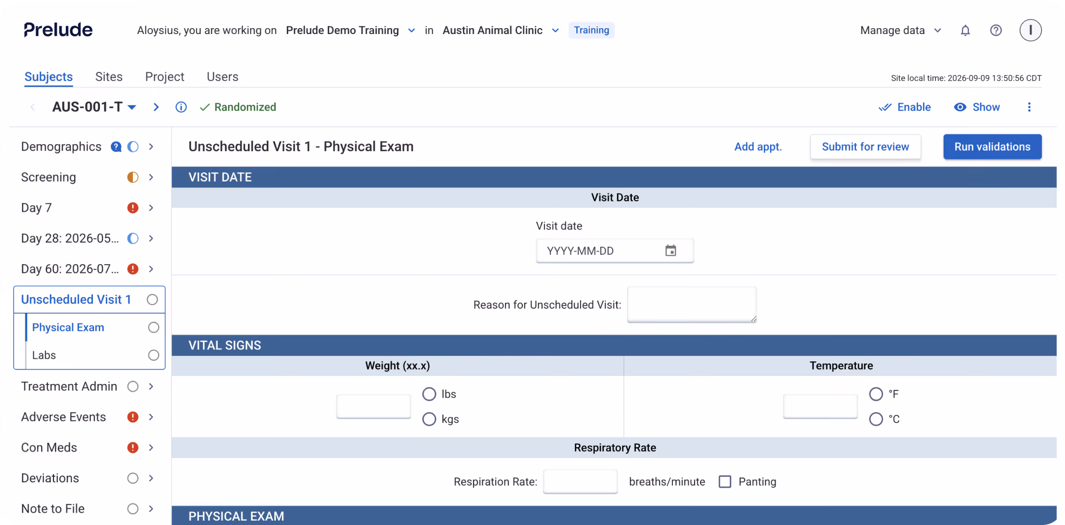This screenshot has width=1065, height=525.
Task: Click the subject info icon
Action: click(x=181, y=107)
